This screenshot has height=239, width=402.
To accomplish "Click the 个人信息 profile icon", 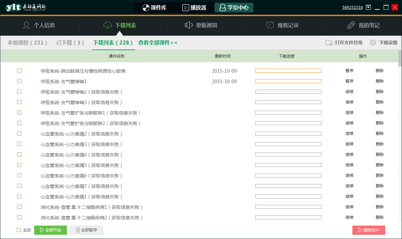I will click(x=26, y=25).
